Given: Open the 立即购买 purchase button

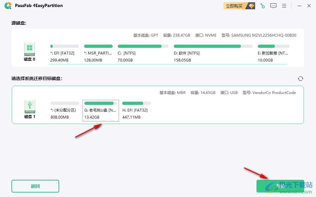Looking at the screenshot, I should tap(239, 6).
